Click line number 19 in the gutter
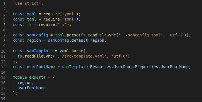The height and width of the screenshot is (102, 202). (3, 99)
